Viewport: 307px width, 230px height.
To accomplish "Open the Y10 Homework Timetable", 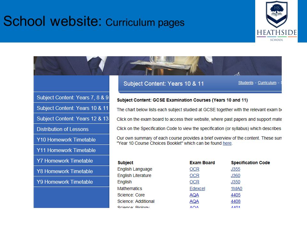I will [71, 140].
